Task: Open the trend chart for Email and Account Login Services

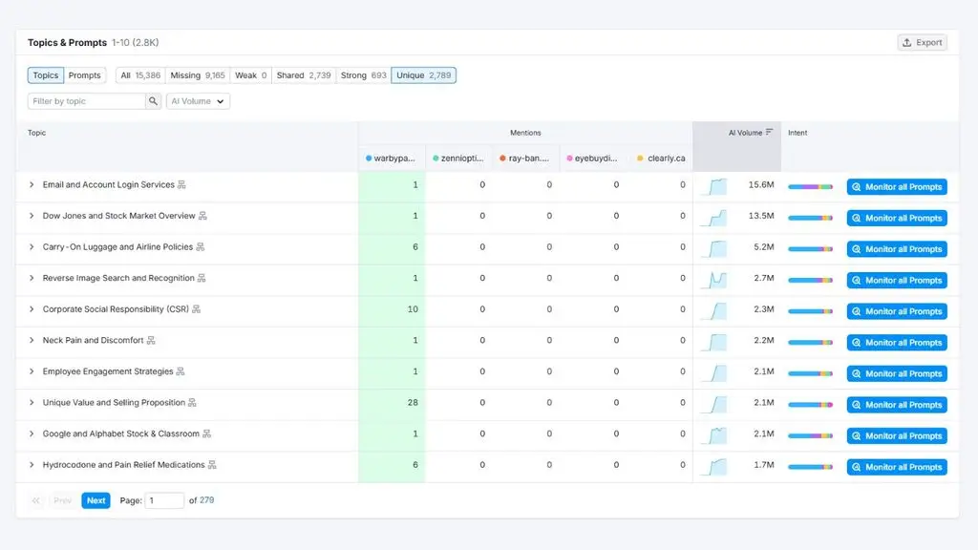Action: pyautogui.click(x=714, y=186)
